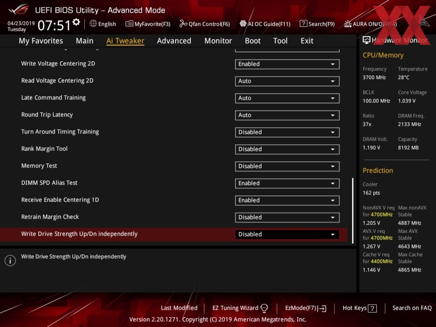This screenshot has width=436, height=327.
Task: Click the Prediction section heading
Action: tap(378, 171)
